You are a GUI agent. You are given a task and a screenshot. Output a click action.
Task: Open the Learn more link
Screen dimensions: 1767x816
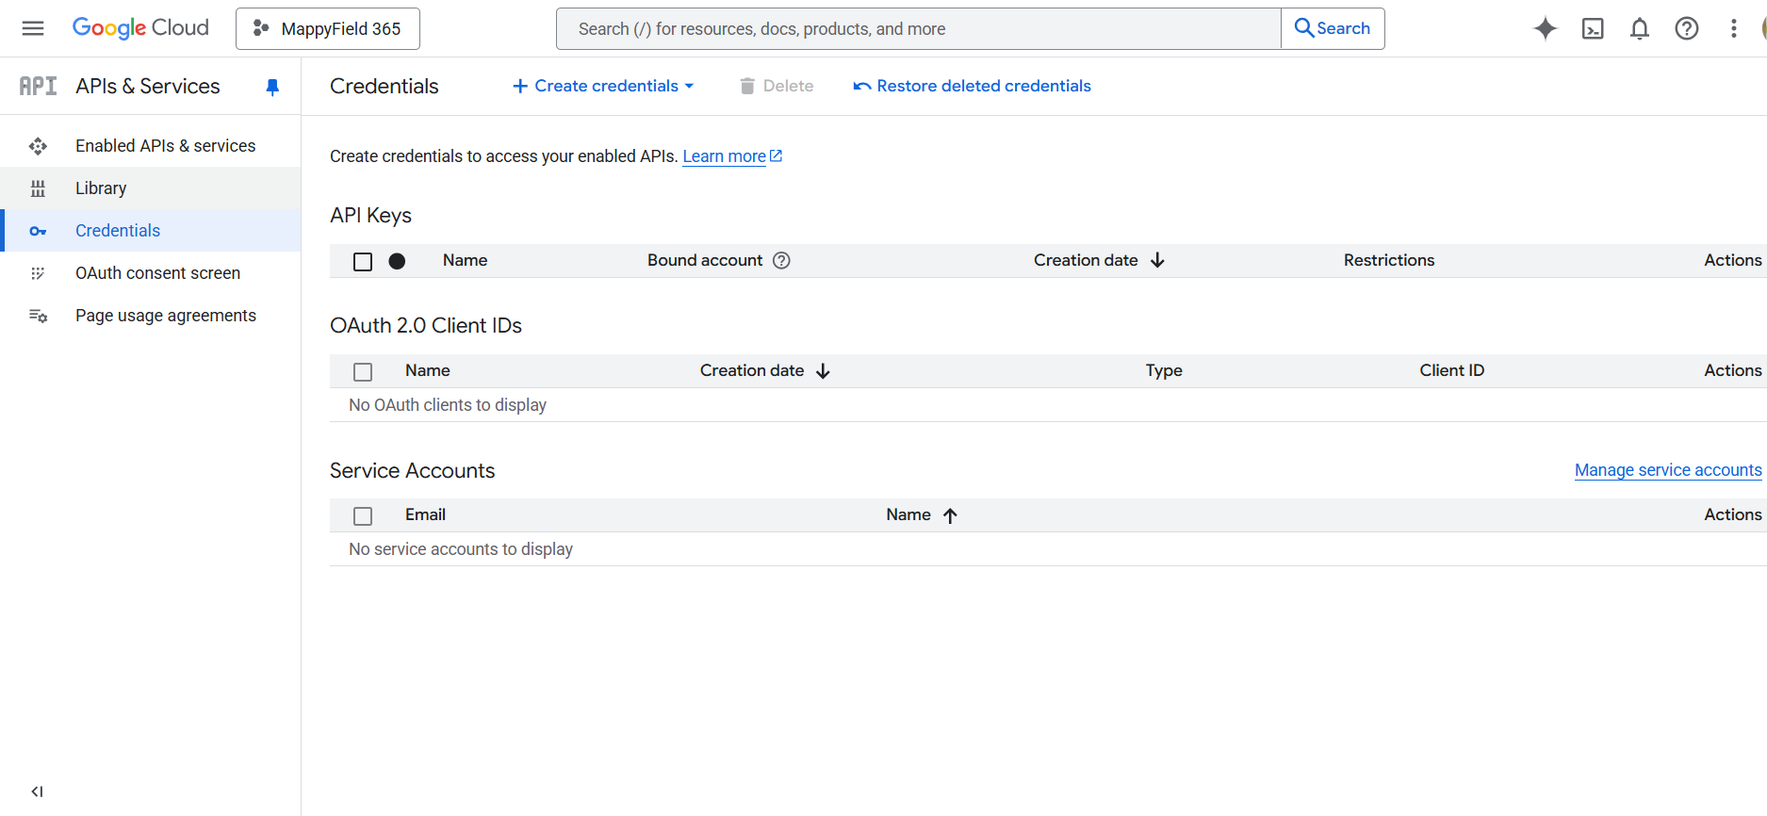tap(732, 156)
